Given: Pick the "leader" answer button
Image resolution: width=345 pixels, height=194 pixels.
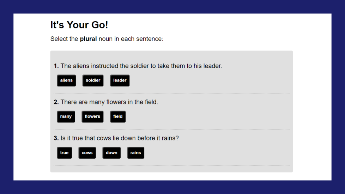Looking at the screenshot, I should pyautogui.click(x=120, y=80).
